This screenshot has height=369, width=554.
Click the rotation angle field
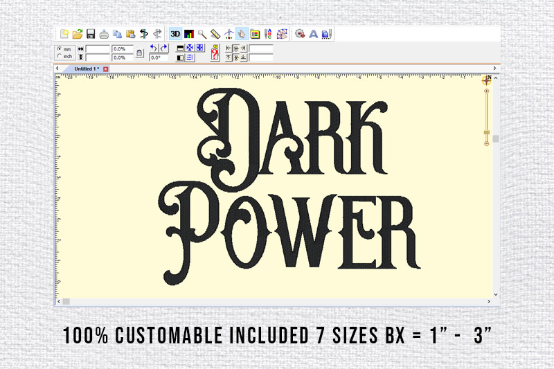coord(159,57)
